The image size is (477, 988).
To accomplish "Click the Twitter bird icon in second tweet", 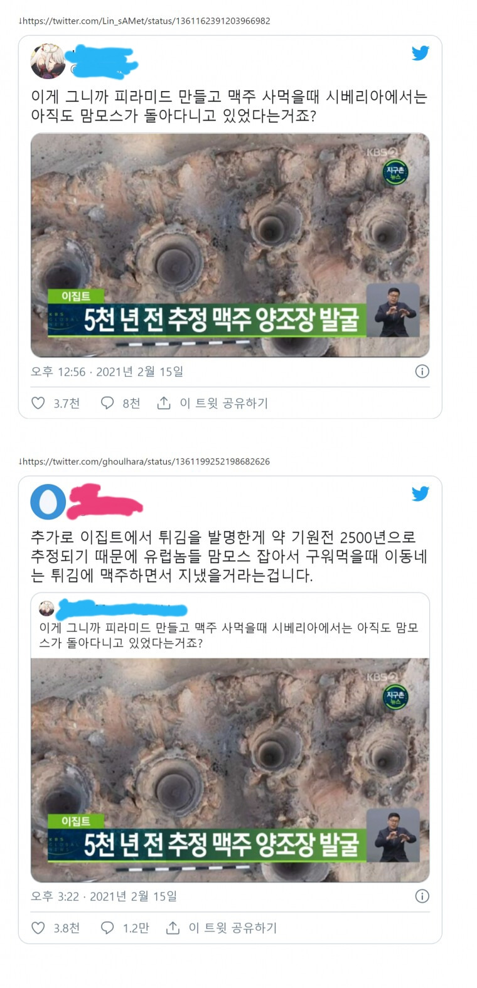I will (x=421, y=494).
